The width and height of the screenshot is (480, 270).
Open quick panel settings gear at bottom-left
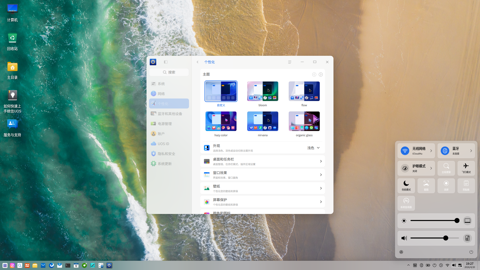pyautogui.click(x=401, y=252)
